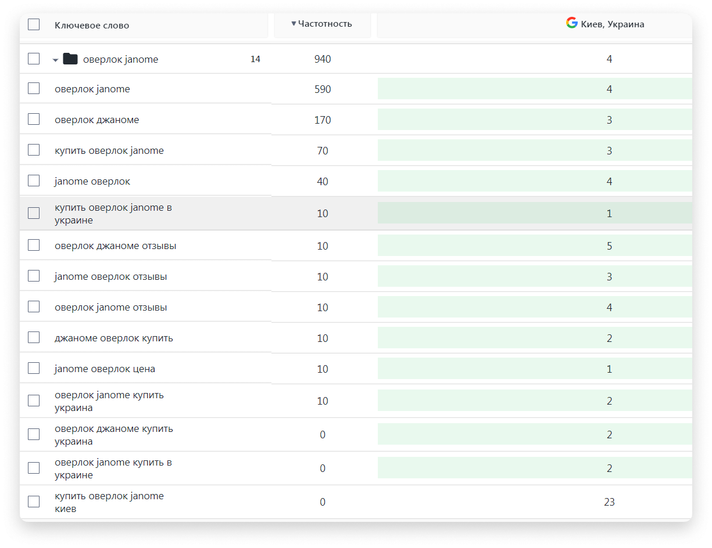The height and width of the screenshot is (548, 712).
Task: Open the Киев, Украина column header
Action: pos(613,24)
